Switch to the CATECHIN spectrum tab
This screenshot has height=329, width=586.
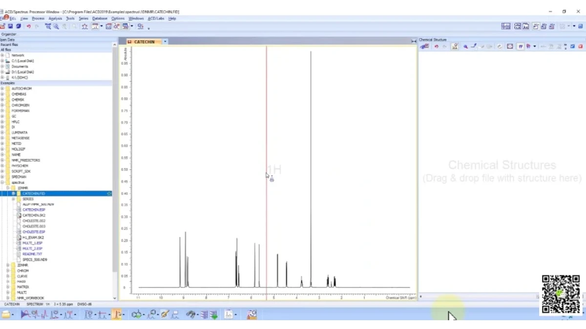pyautogui.click(x=144, y=42)
